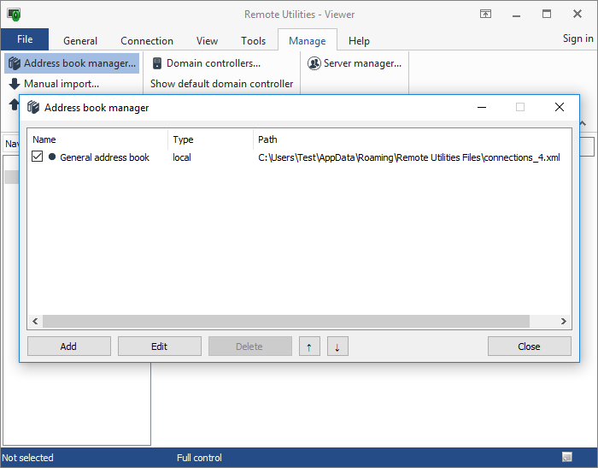Click the Close button in dialog

tap(530, 347)
